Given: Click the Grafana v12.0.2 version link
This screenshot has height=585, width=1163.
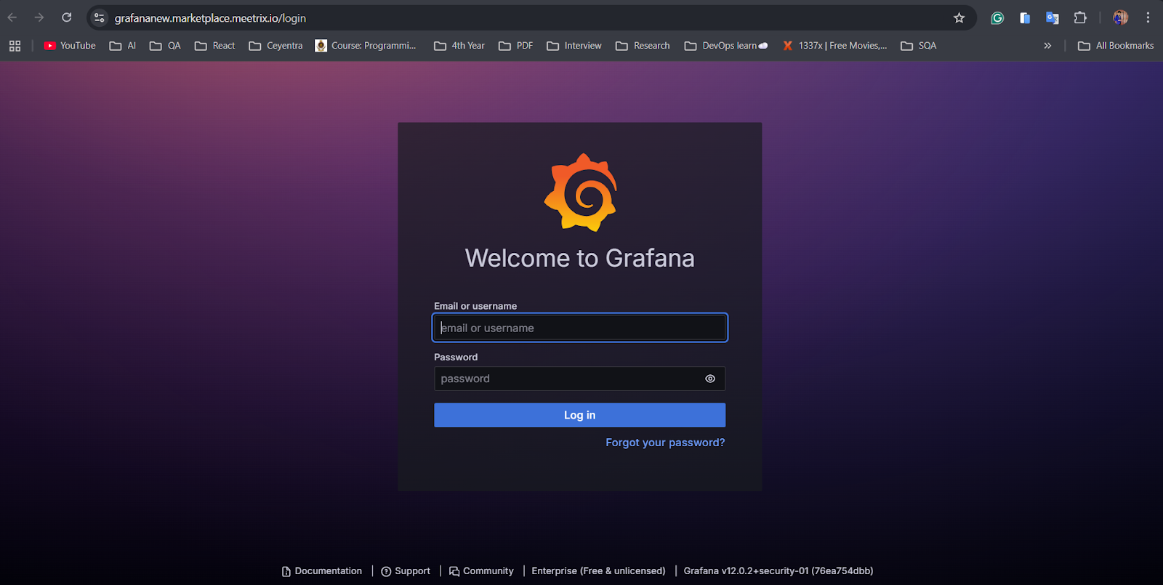Looking at the screenshot, I should tap(778, 571).
